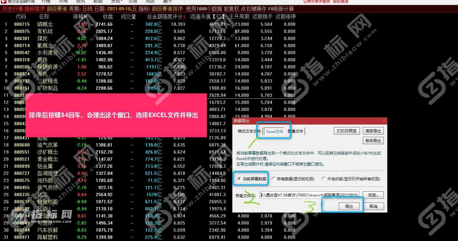Screen dimensions: 458x241
Task: Click the 打印及预览 button
Action: point(347,131)
